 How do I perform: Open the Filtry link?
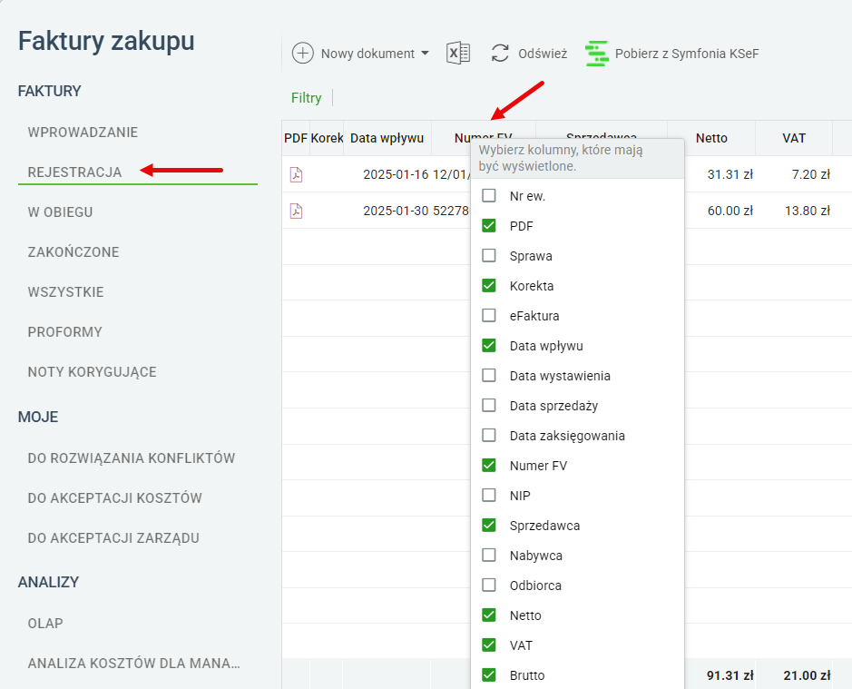(x=306, y=98)
